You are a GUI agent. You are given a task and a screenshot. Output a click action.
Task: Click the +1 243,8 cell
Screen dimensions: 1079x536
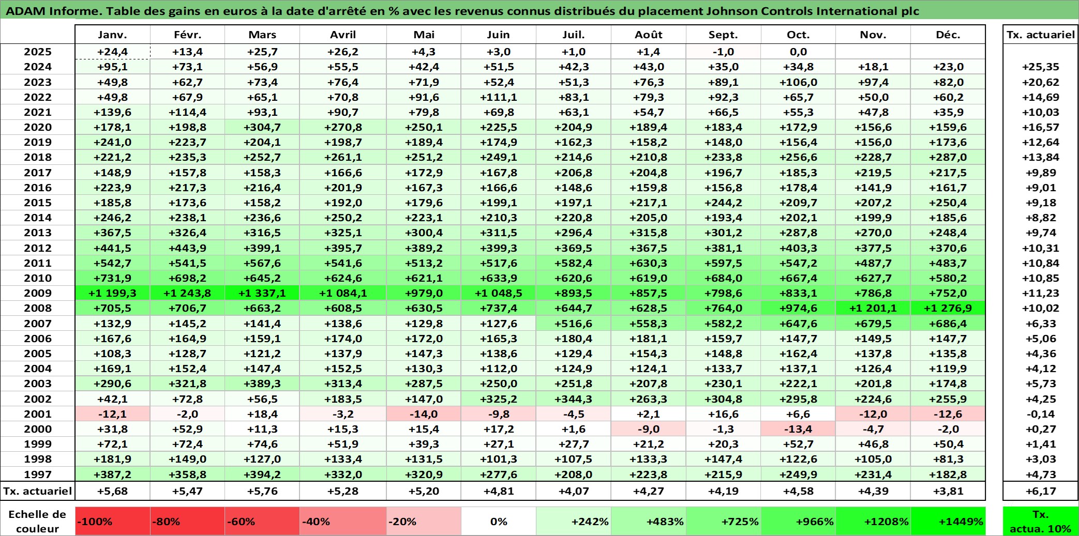187,293
